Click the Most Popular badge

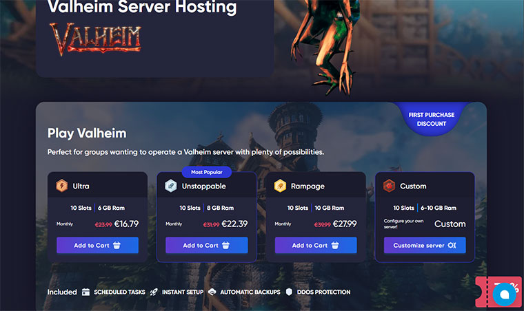pyautogui.click(x=207, y=172)
